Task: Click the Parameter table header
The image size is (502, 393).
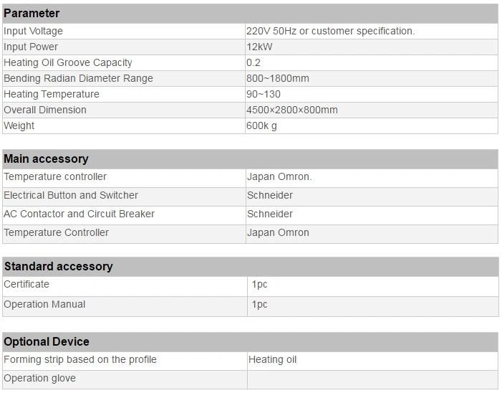Action: pos(250,14)
